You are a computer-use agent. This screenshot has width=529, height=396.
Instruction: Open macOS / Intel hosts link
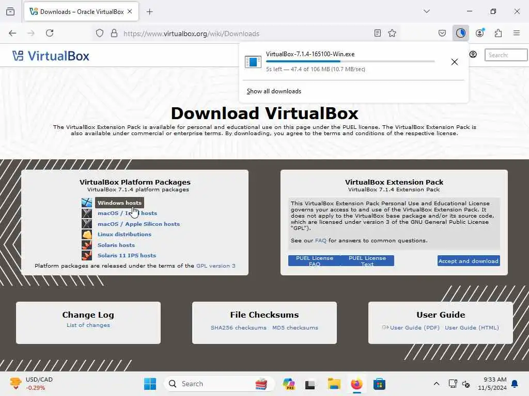tap(127, 213)
